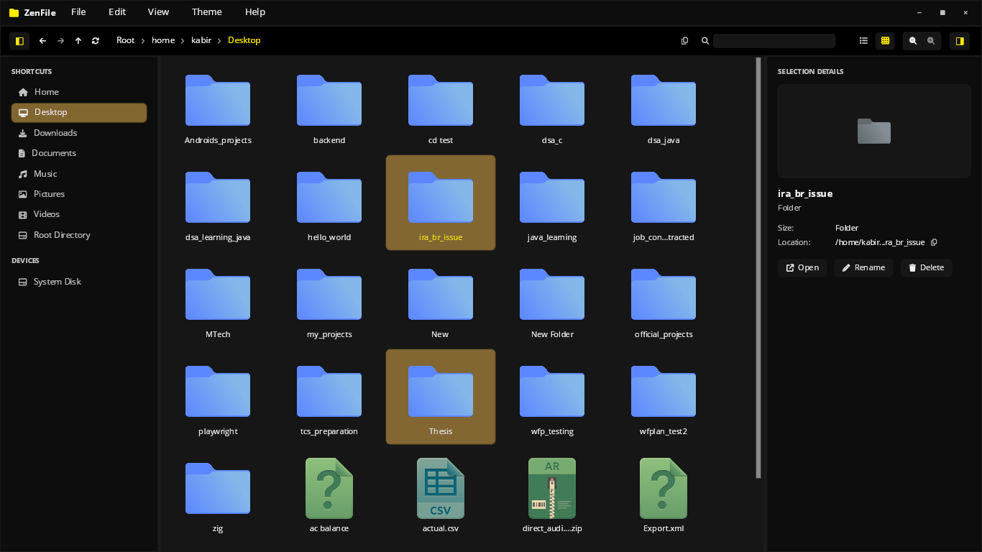Open the Help menu
This screenshot has width=982, height=552.
pyautogui.click(x=255, y=11)
